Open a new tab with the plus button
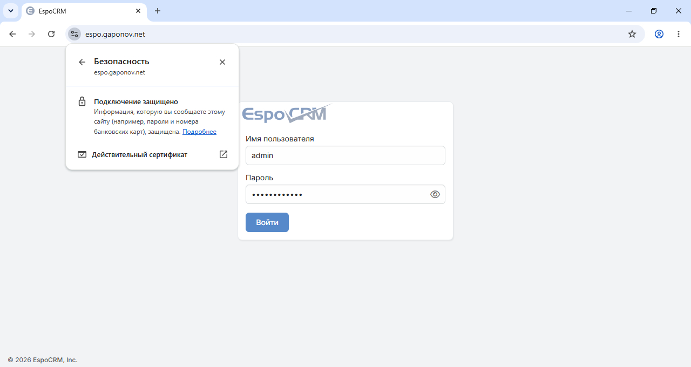Viewport: 691px width, 367px height. click(x=158, y=11)
